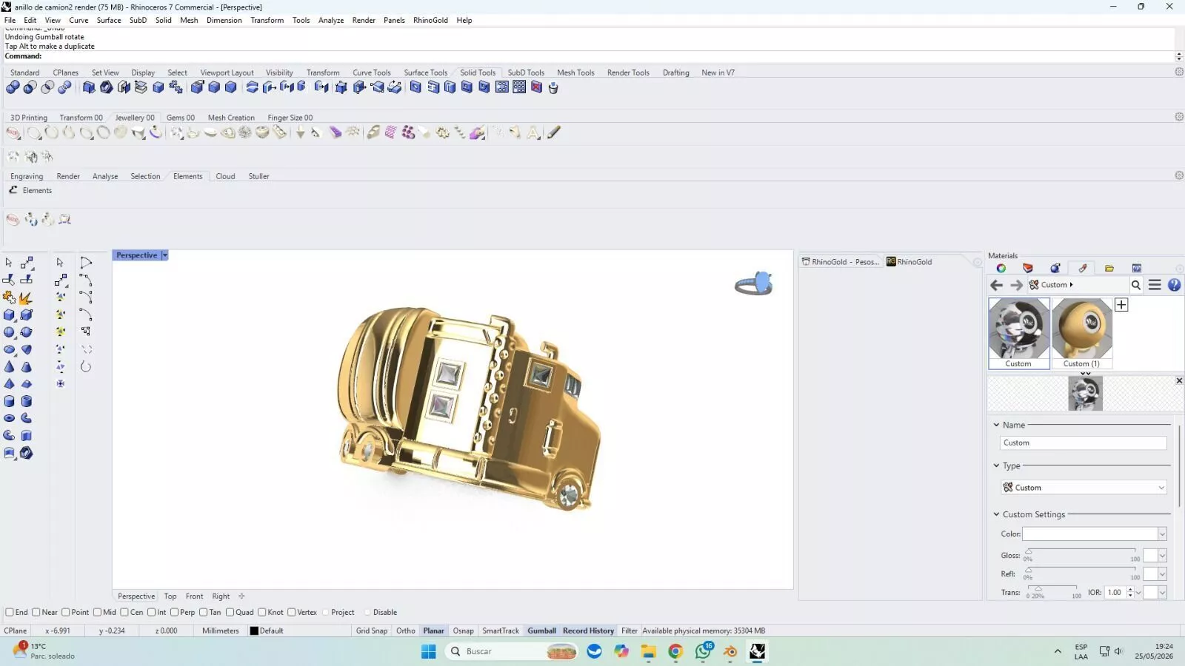This screenshot has height=666, width=1185.
Task: Click the color wheel panel tab icon
Action: pyautogui.click(x=1001, y=268)
